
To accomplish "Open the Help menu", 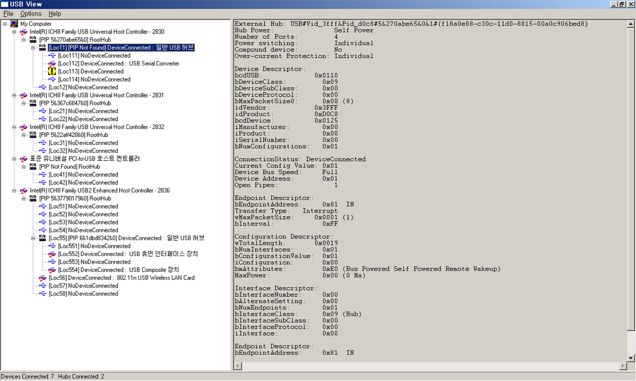I will point(54,14).
